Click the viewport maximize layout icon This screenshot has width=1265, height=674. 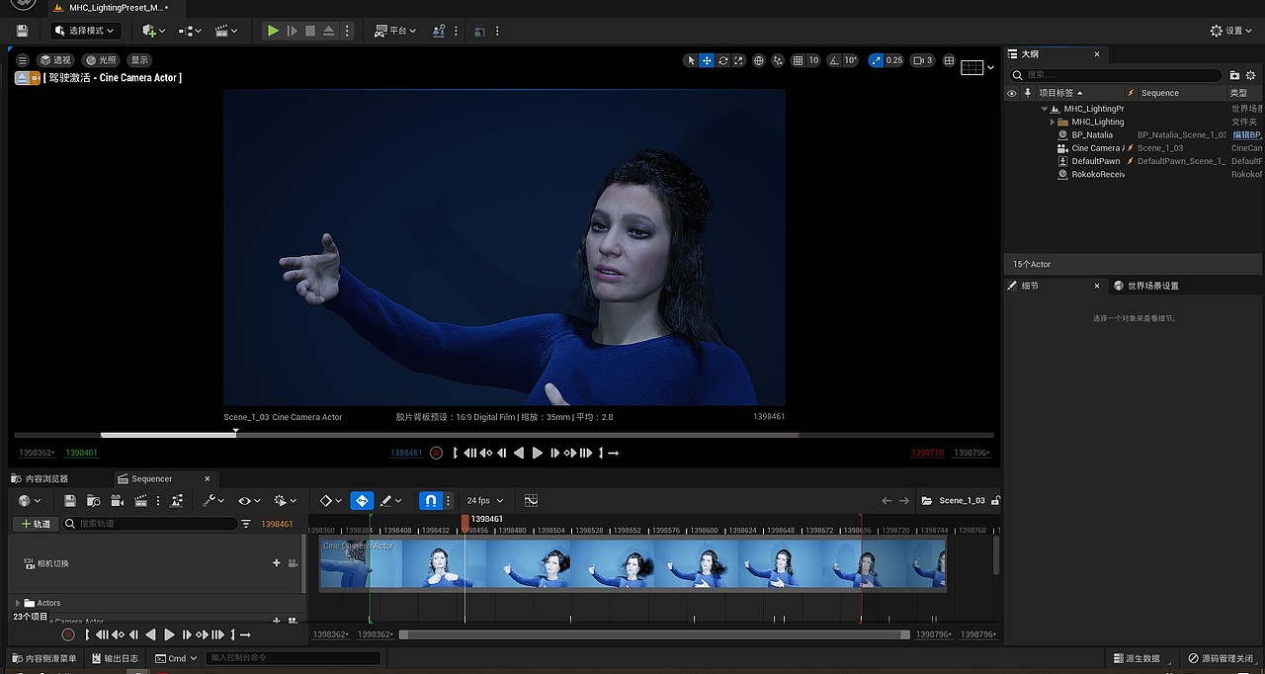949,60
